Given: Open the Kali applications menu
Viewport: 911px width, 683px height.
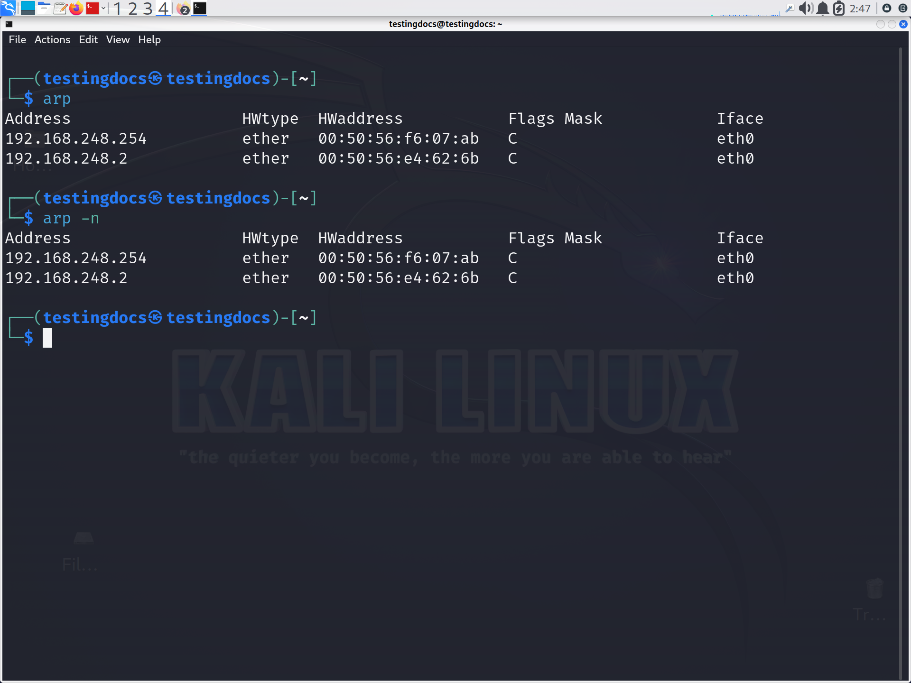Looking at the screenshot, I should tap(8, 8).
